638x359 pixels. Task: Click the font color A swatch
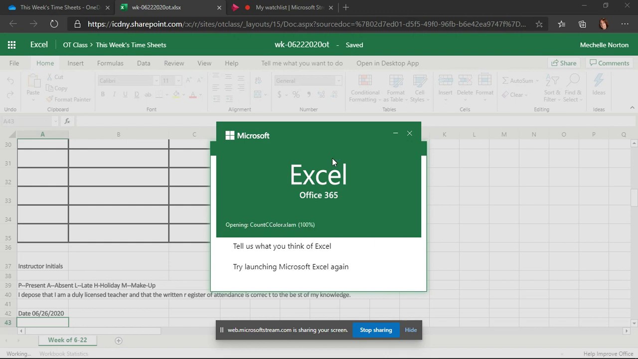(193, 95)
